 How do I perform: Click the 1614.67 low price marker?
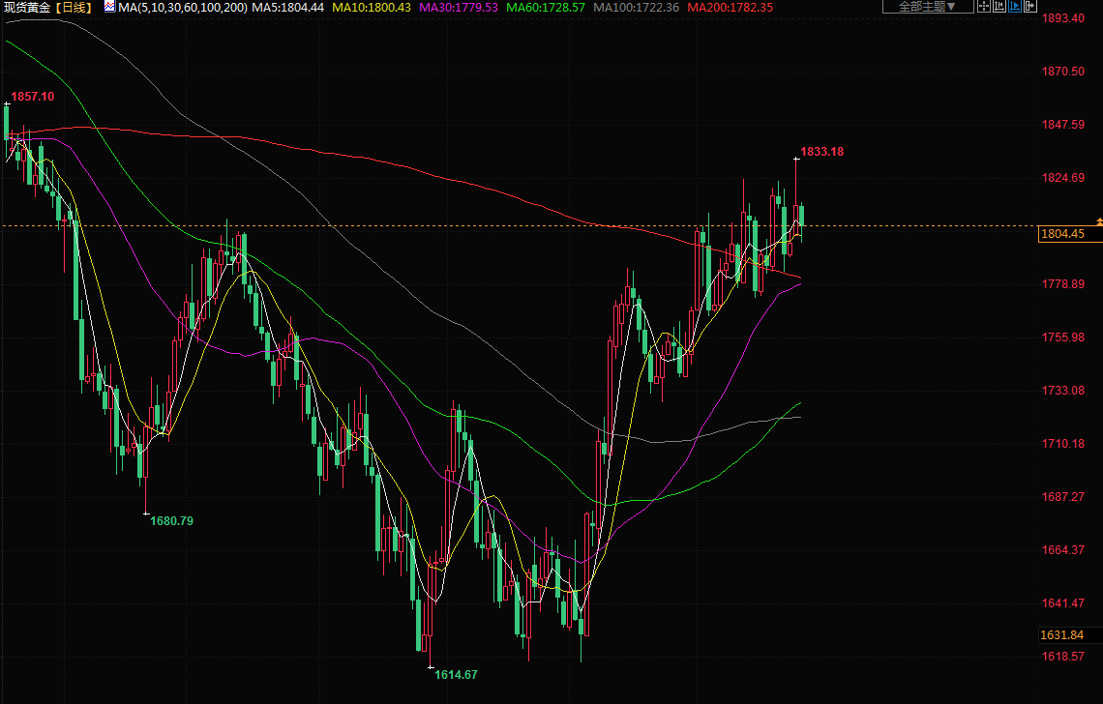pyautogui.click(x=457, y=674)
